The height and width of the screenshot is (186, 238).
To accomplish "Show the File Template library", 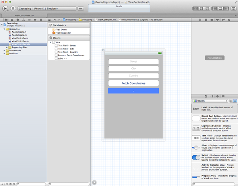I will (206, 96).
